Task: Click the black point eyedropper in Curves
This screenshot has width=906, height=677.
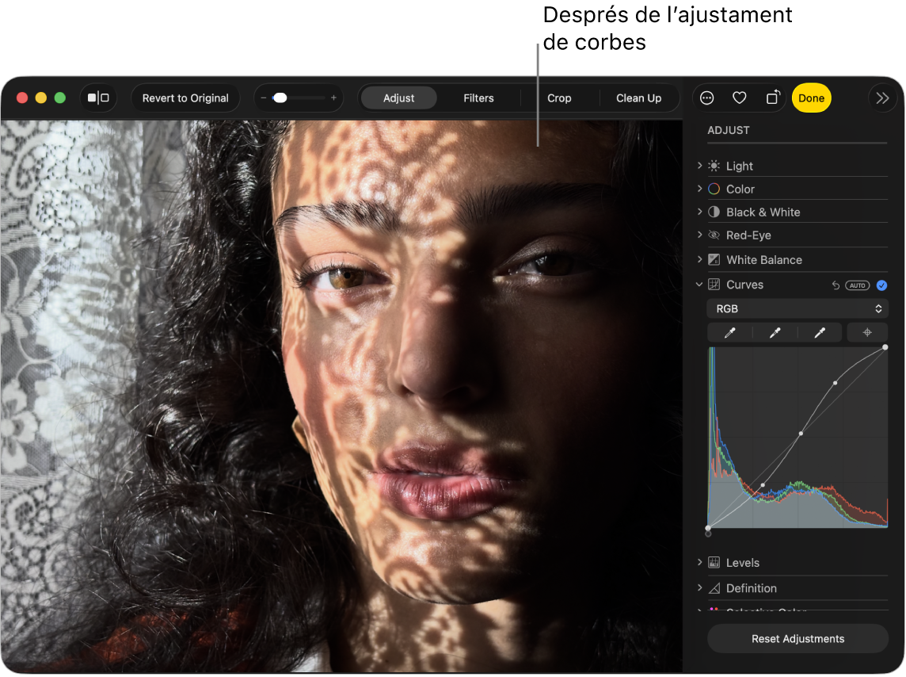Action: (729, 333)
